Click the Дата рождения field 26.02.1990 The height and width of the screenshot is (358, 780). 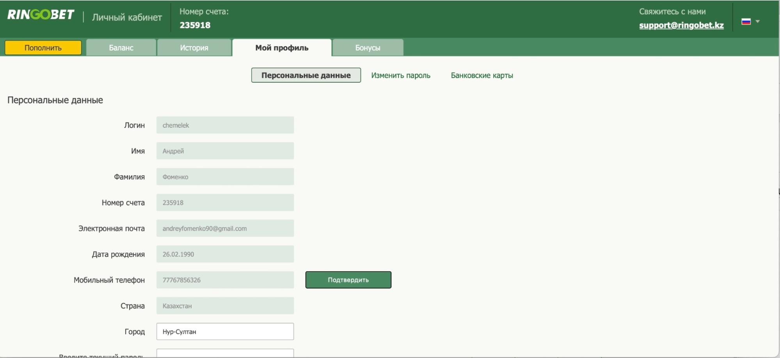pyautogui.click(x=225, y=254)
